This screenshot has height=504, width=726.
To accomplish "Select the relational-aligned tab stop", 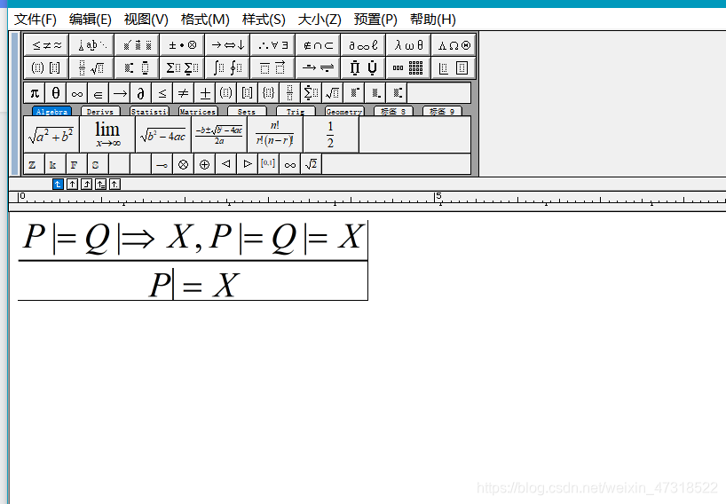I will pyautogui.click(x=101, y=185).
